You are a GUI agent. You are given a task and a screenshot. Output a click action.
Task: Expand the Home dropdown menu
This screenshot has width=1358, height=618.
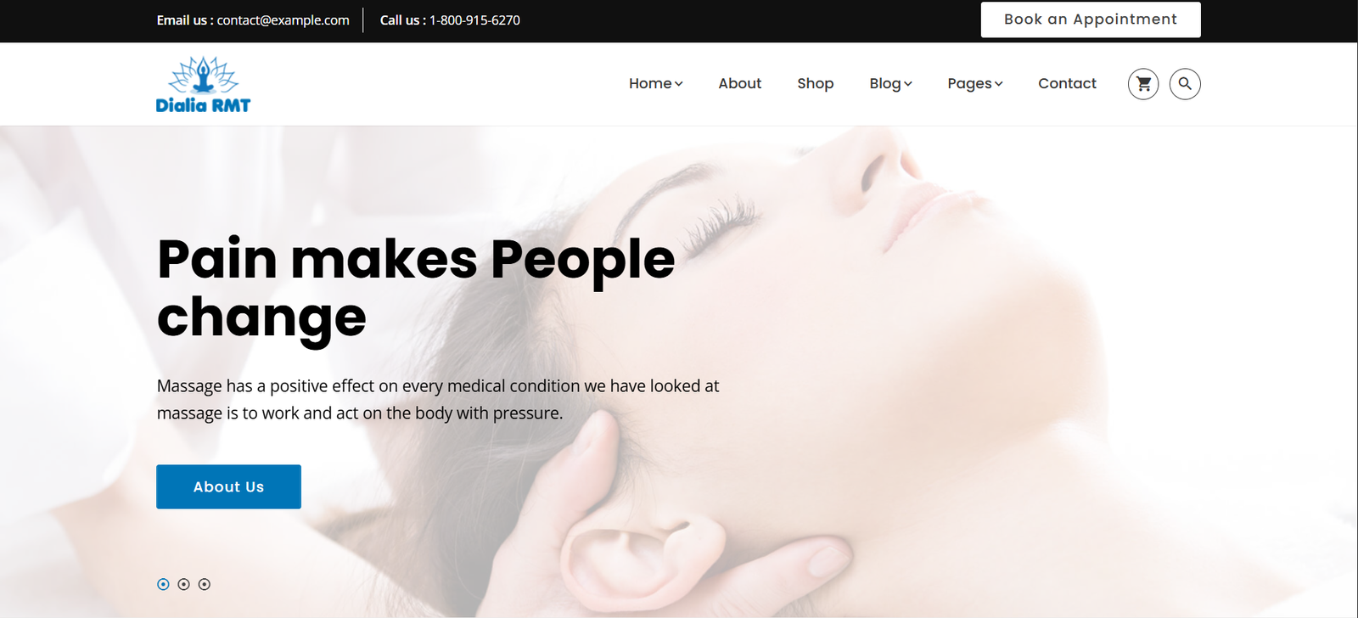(655, 83)
